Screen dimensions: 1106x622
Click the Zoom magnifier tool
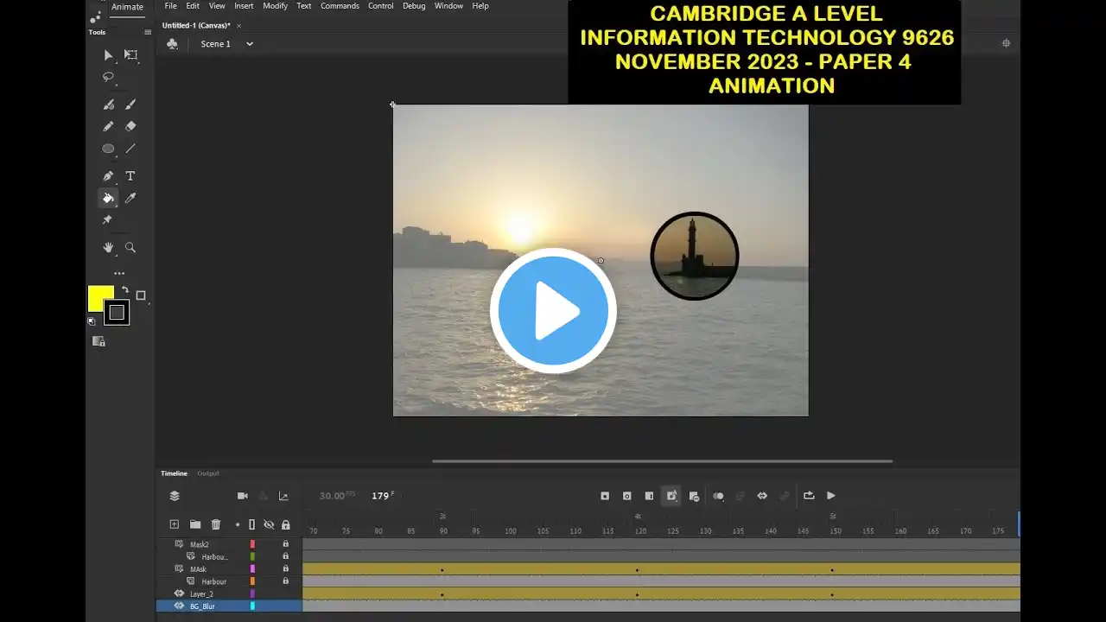click(x=130, y=247)
